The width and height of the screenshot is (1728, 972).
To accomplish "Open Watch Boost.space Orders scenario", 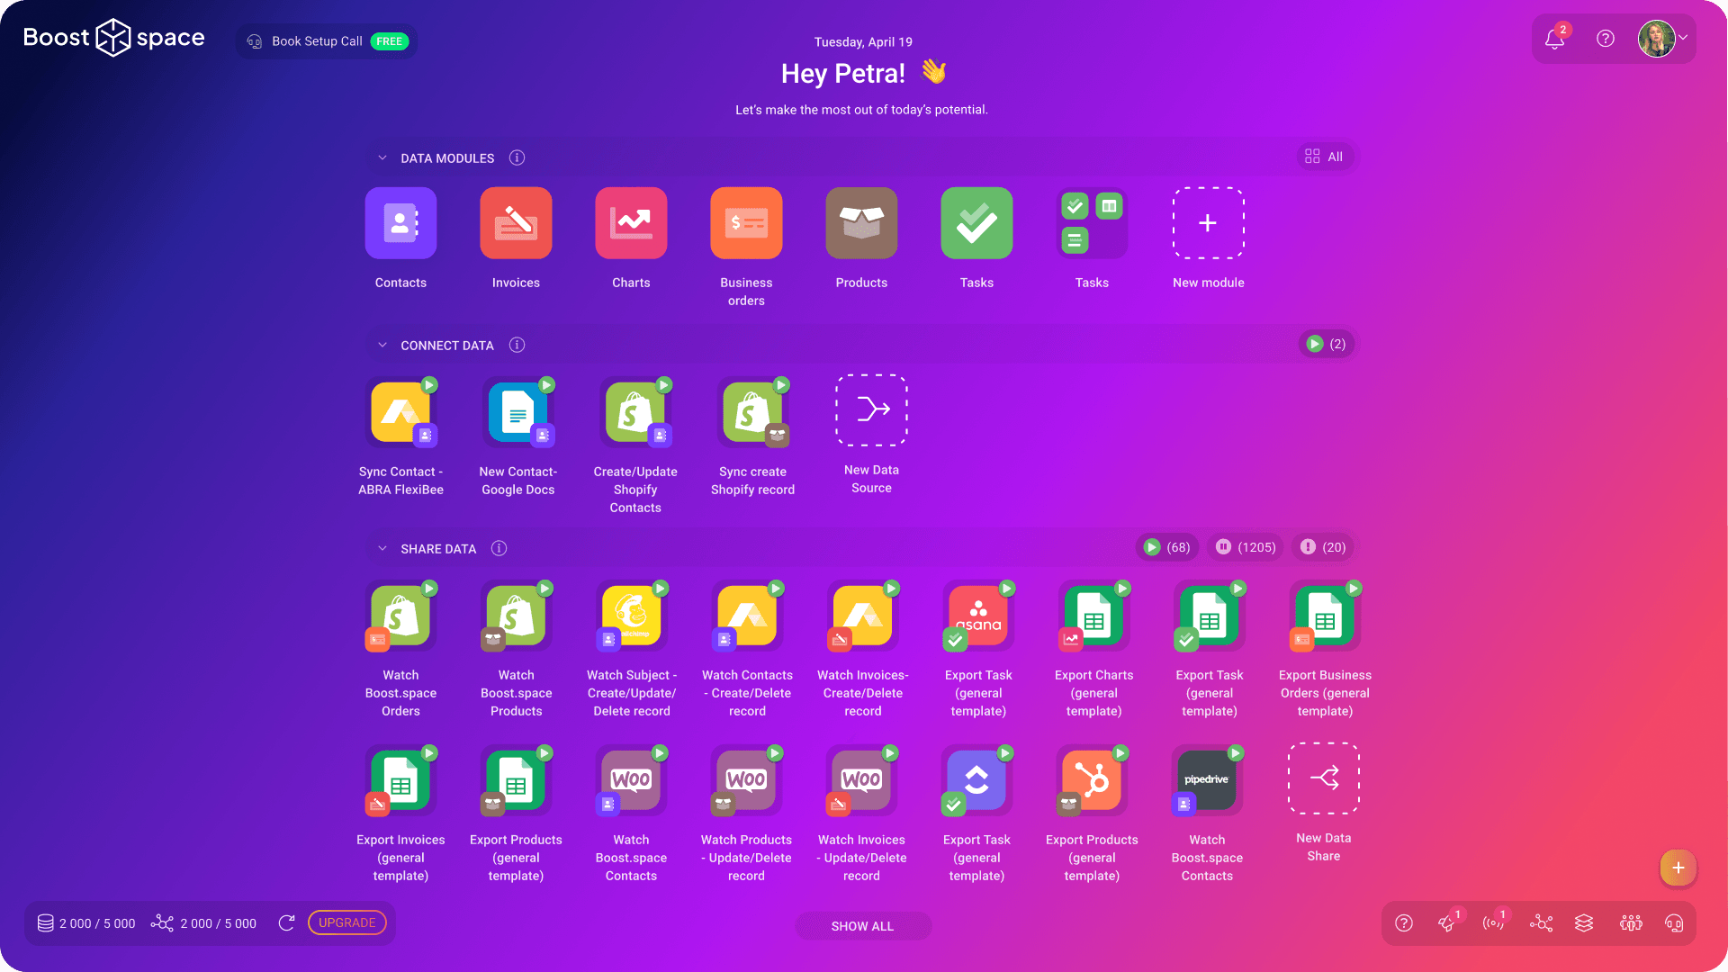I will pos(400,616).
